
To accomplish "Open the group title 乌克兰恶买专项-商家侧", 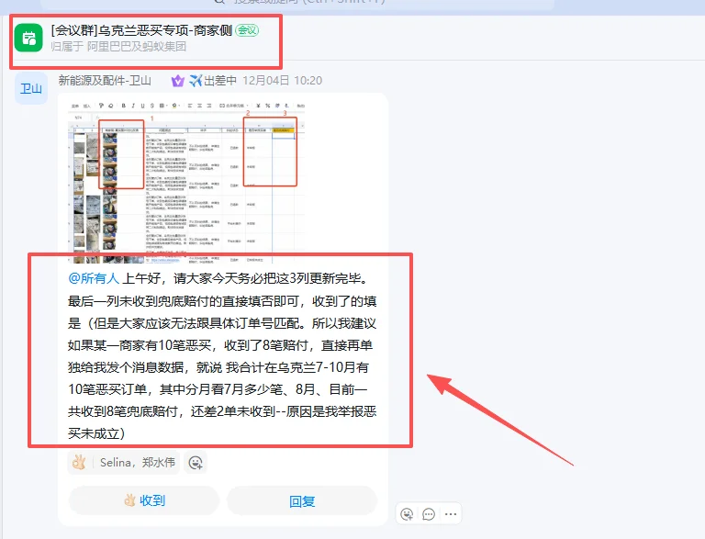I will pos(141,30).
